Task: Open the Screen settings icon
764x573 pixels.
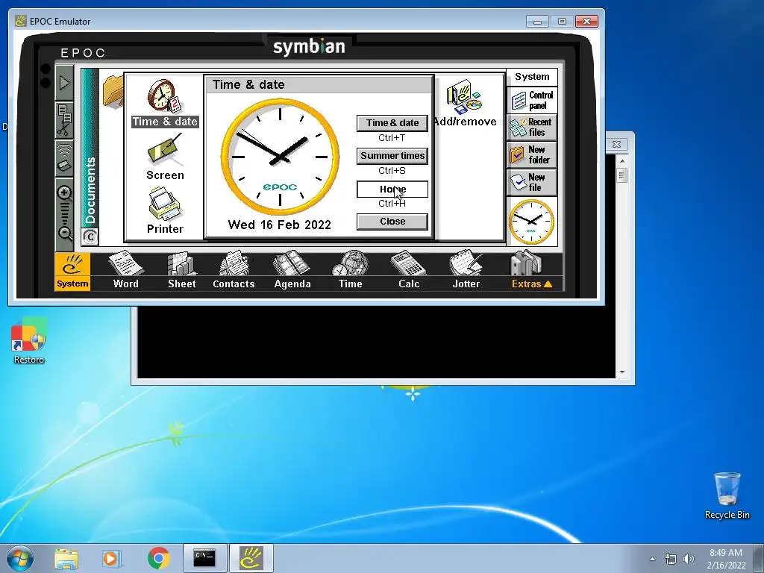Action: (165, 157)
